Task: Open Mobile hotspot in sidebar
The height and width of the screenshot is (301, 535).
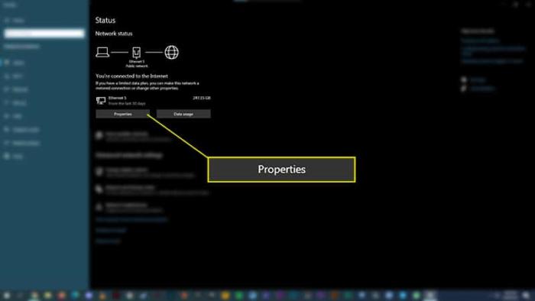Action: coord(26,143)
